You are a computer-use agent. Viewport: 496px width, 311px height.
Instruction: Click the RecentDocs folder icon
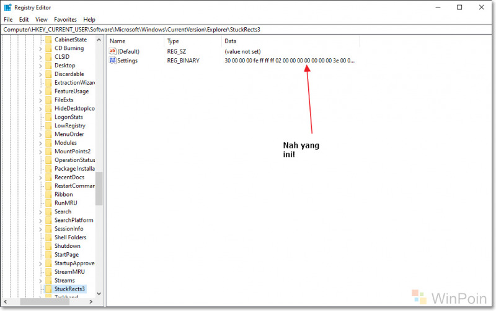click(48, 177)
